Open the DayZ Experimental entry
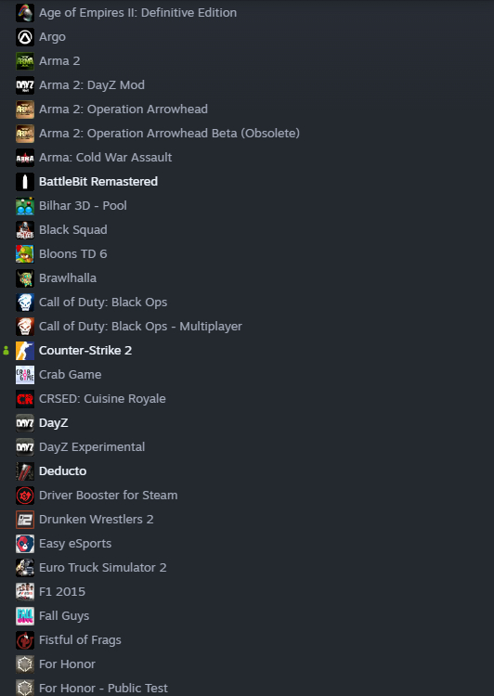This screenshot has height=696, width=494. [x=92, y=447]
